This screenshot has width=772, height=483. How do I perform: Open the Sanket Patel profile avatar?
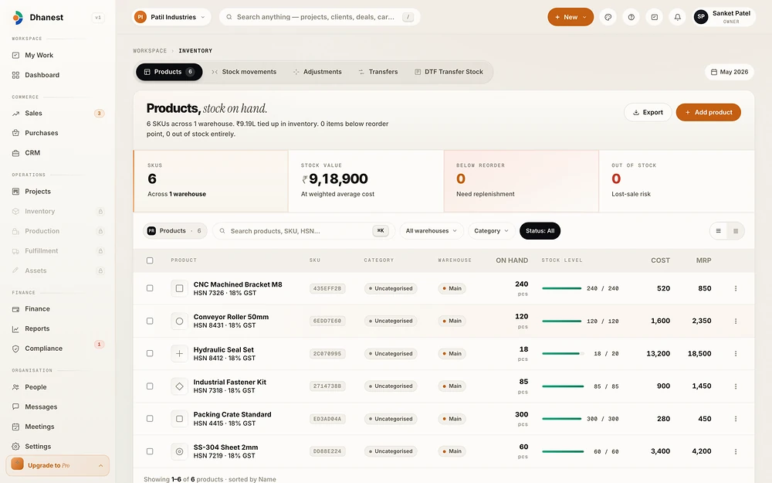click(x=701, y=17)
